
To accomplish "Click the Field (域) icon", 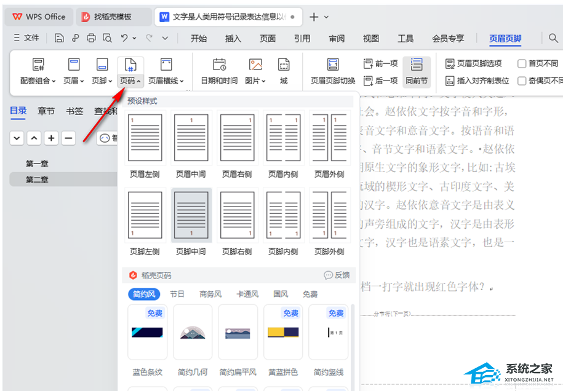I will click(x=284, y=65).
